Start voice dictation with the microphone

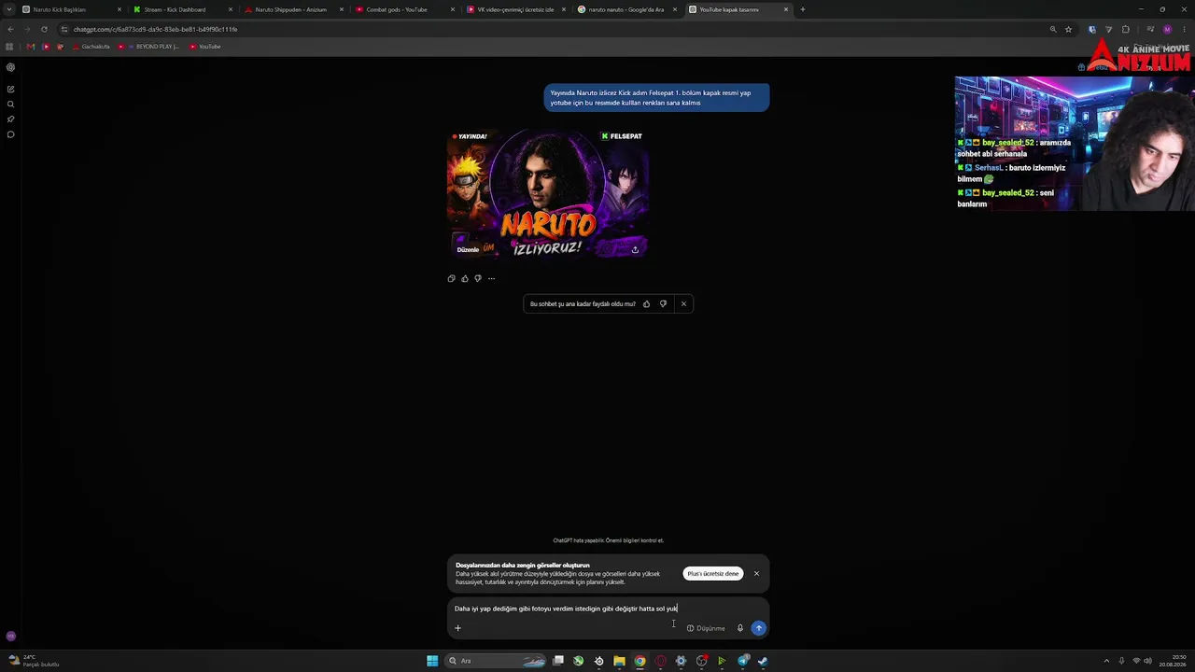click(740, 628)
